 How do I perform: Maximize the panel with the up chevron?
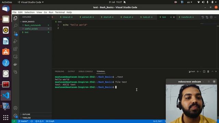(x=212, y=71)
